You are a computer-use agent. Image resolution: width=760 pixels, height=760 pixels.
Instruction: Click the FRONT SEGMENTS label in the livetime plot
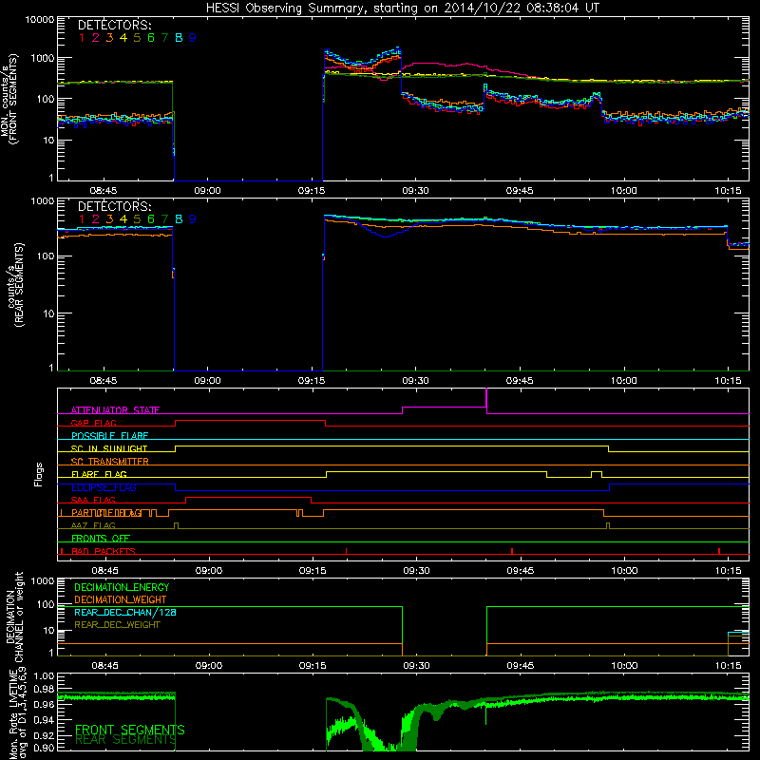click(130, 730)
